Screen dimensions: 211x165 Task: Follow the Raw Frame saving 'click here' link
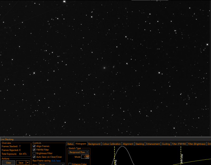coord(56,161)
